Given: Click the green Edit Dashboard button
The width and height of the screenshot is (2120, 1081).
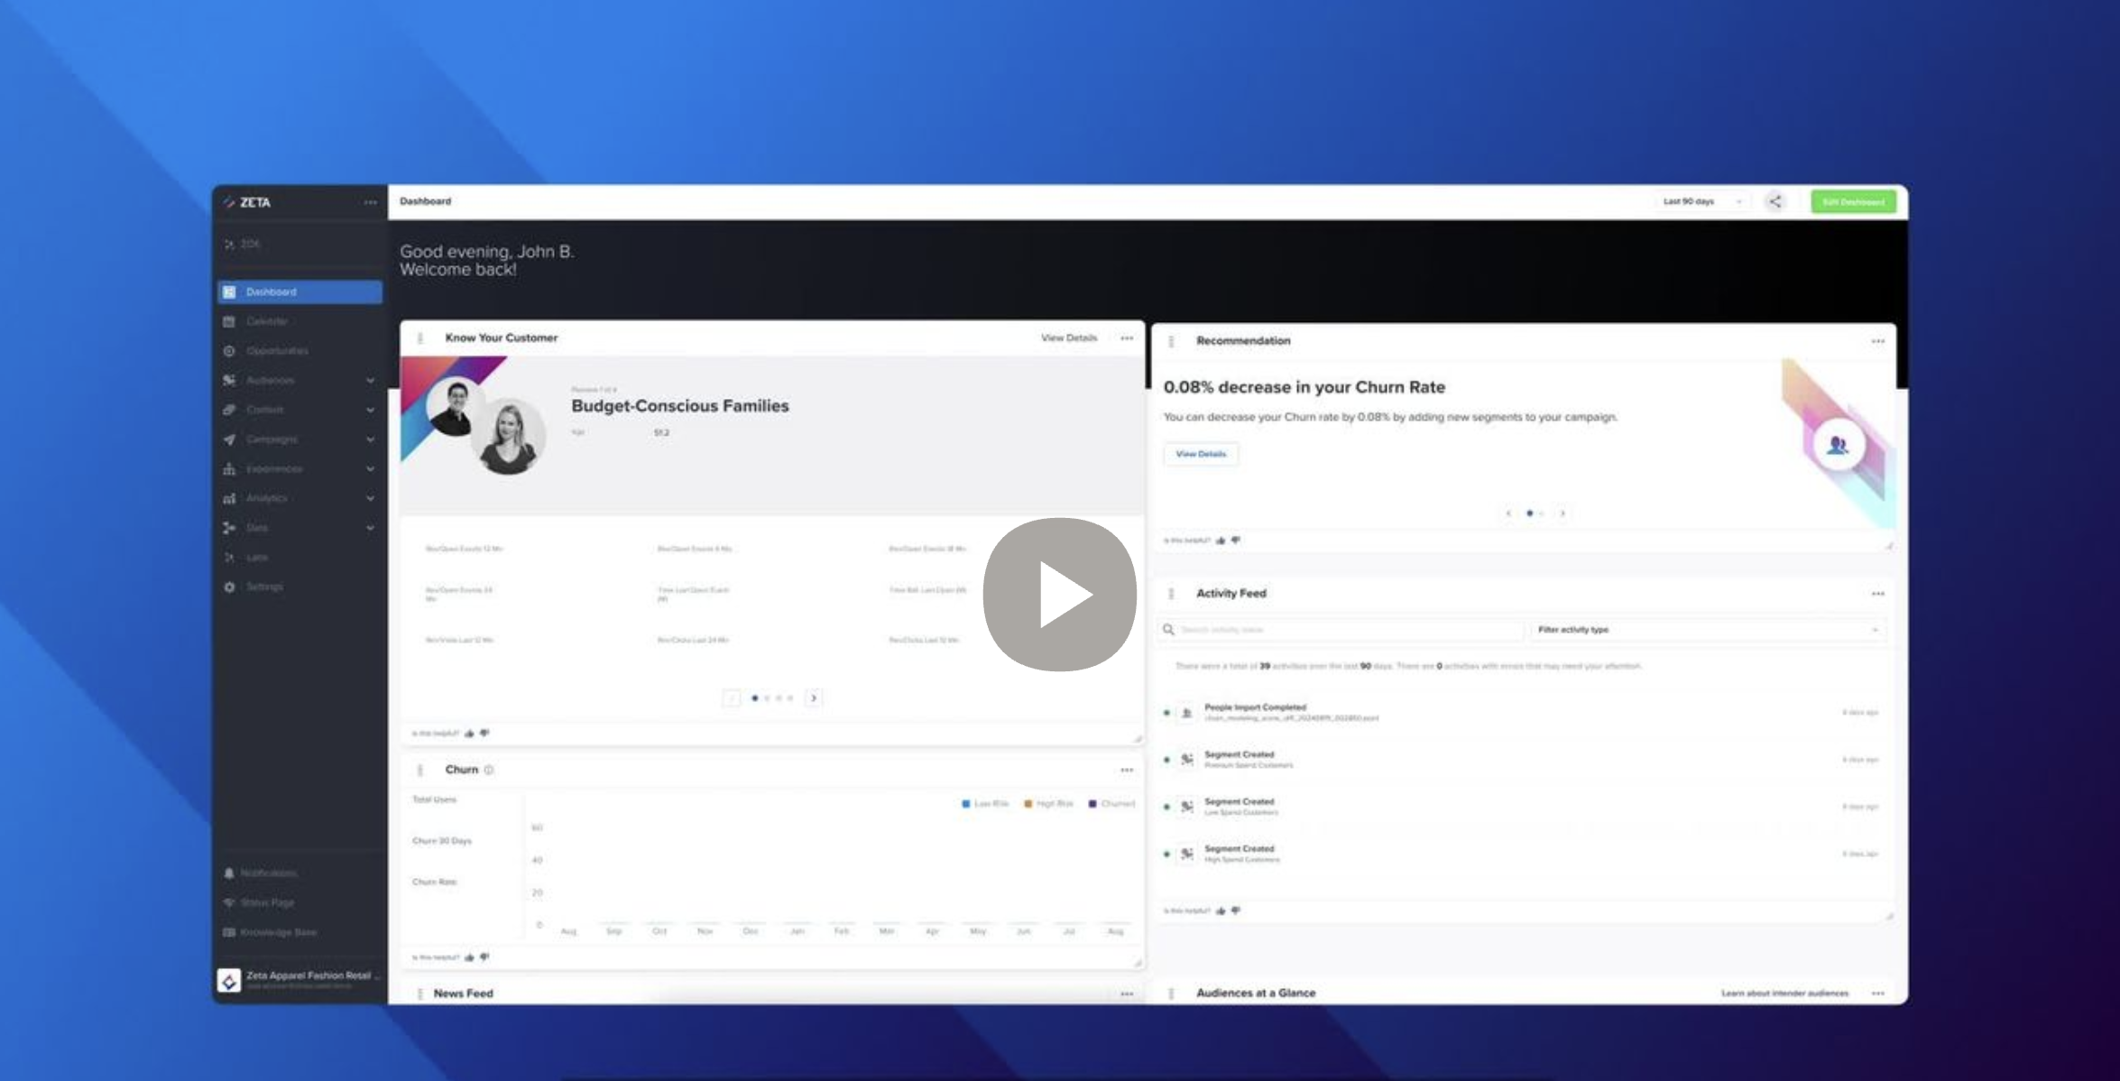Looking at the screenshot, I should pyautogui.click(x=1853, y=201).
